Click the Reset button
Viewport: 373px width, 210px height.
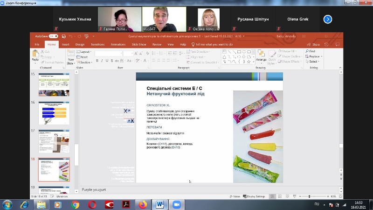82,57
